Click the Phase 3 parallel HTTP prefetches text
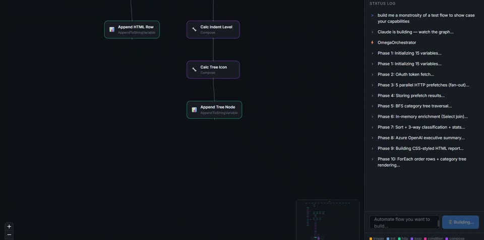This screenshot has height=240, width=484. tap(423, 85)
